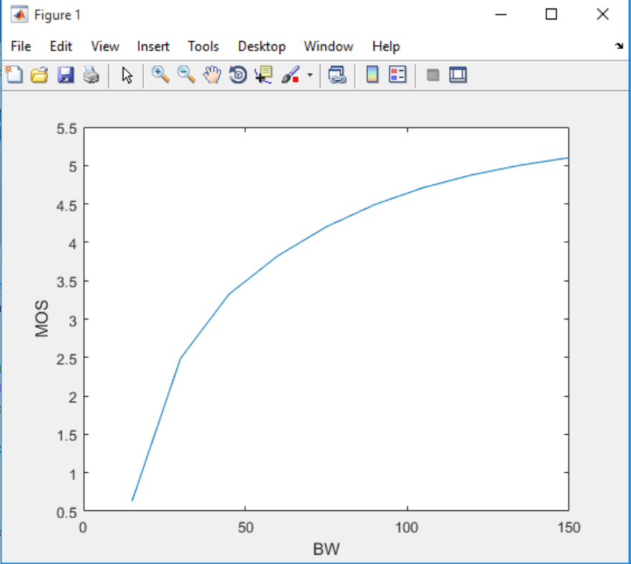Click the Figure 1 window title text
The height and width of the screenshot is (564, 631).
[57, 15]
